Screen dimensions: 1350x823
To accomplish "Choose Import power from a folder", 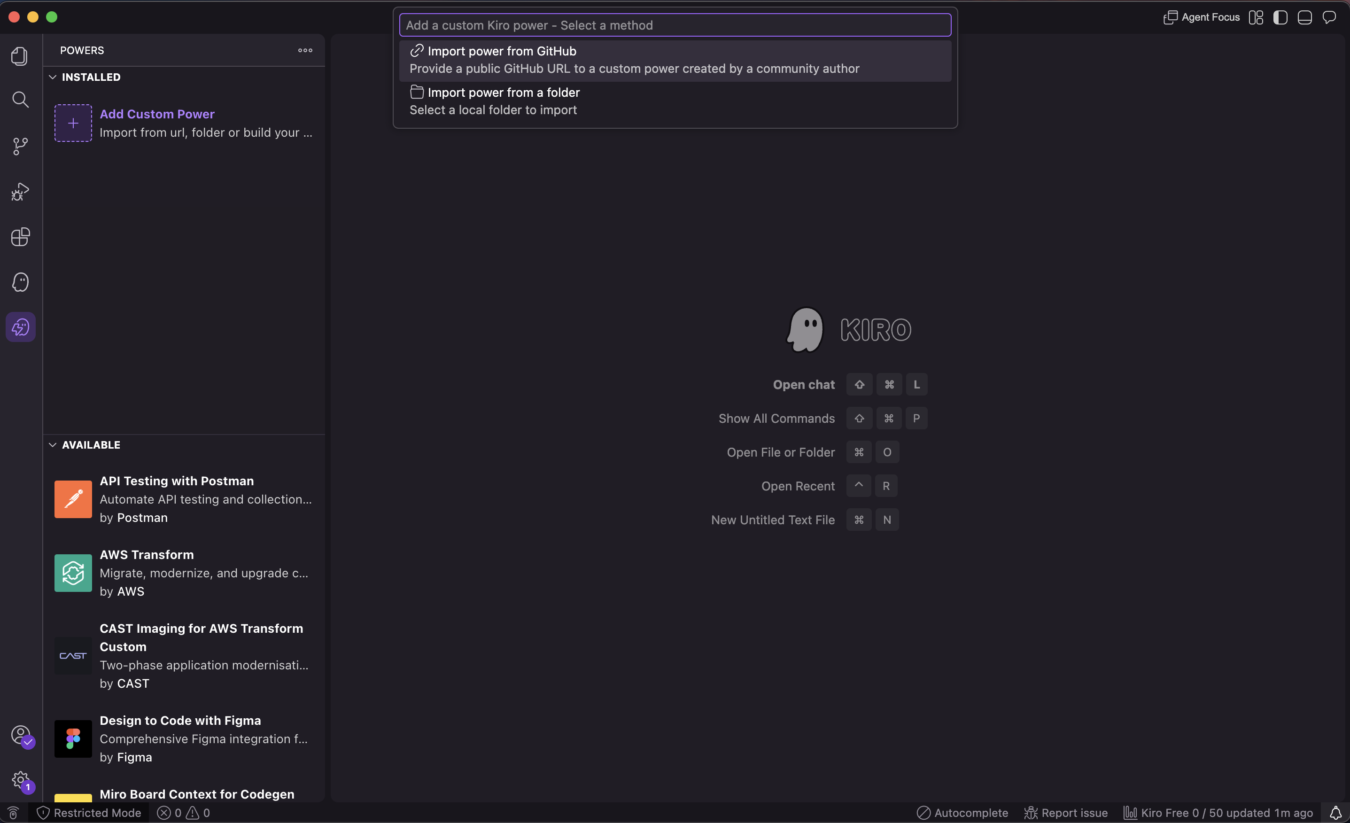I will click(x=675, y=101).
